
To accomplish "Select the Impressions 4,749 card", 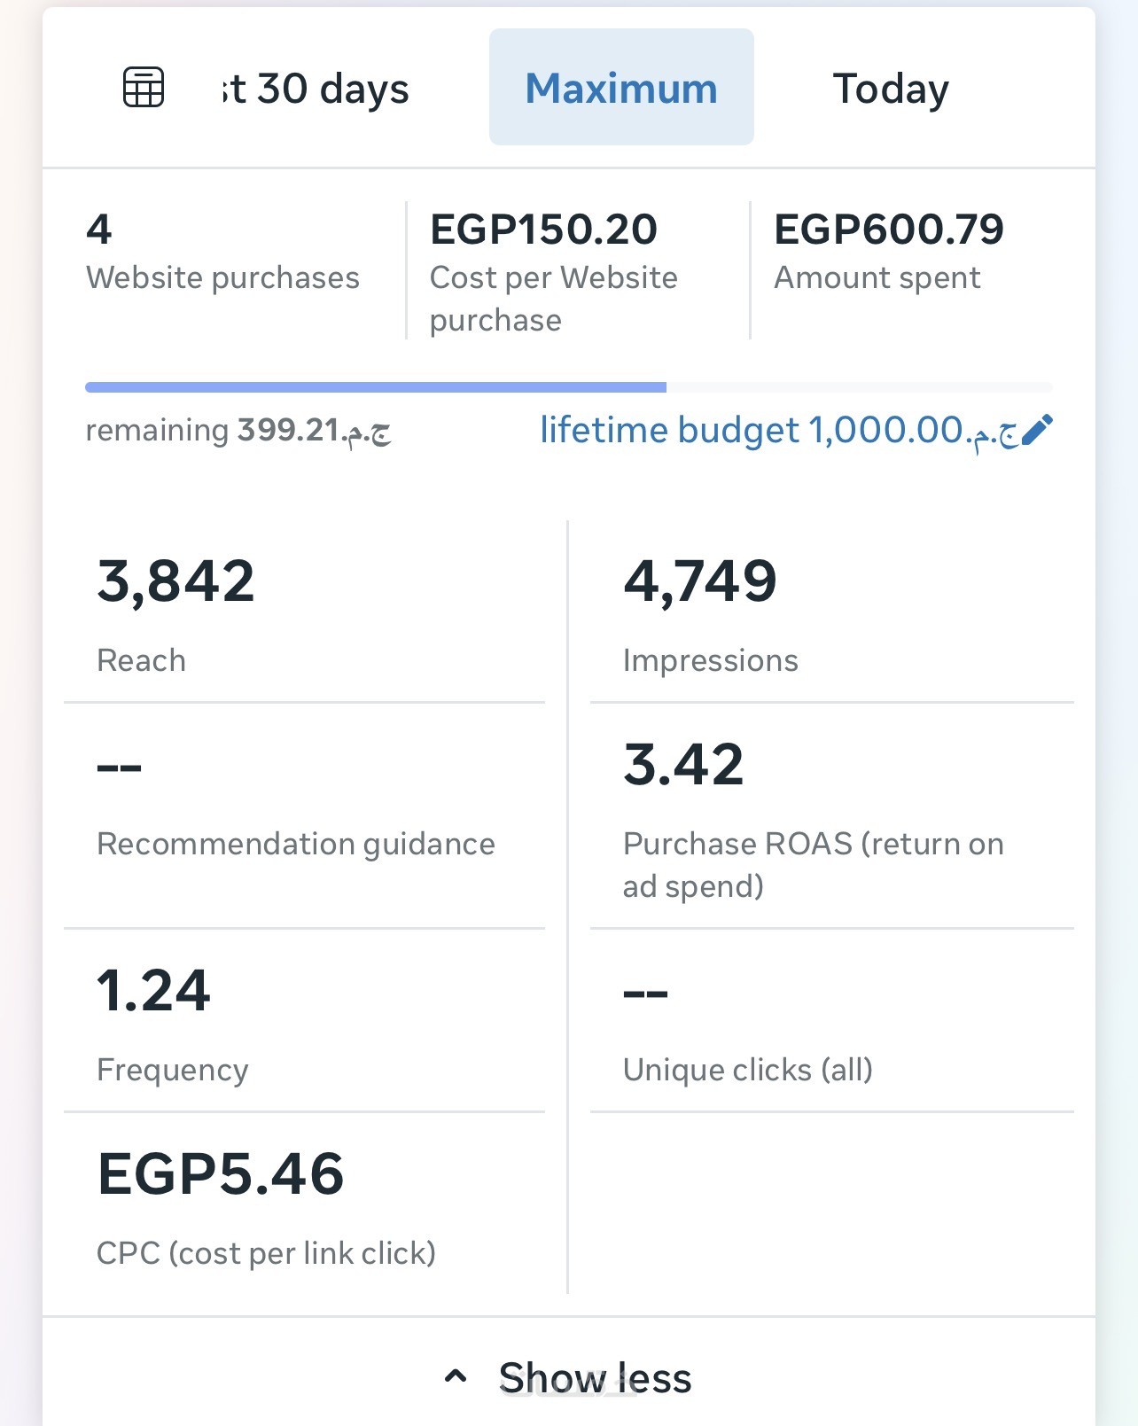I will pos(831,612).
